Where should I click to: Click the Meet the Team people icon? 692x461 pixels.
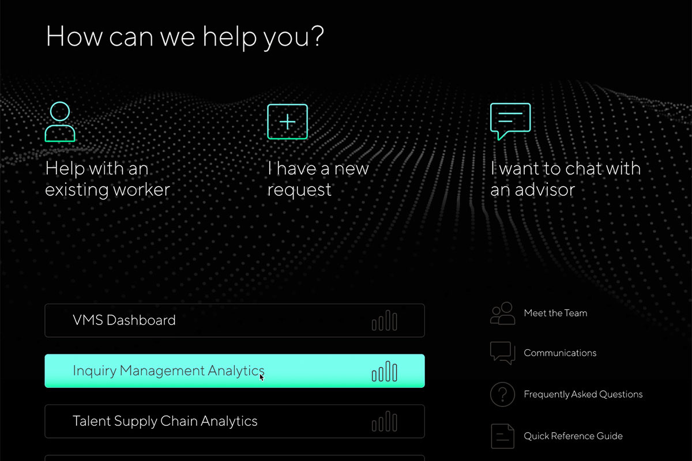point(502,313)
